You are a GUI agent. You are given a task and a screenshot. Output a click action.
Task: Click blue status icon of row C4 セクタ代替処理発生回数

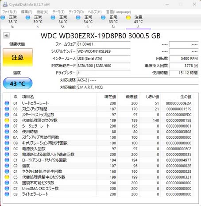7,171
